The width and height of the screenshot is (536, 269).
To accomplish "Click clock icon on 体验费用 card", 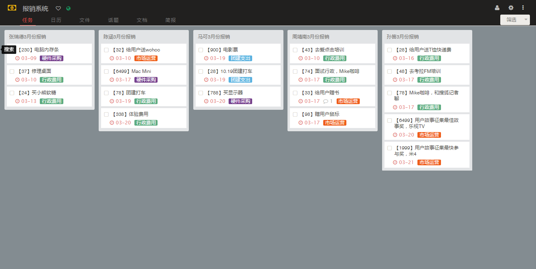I will pyautogui.click(x=112, y=123).
